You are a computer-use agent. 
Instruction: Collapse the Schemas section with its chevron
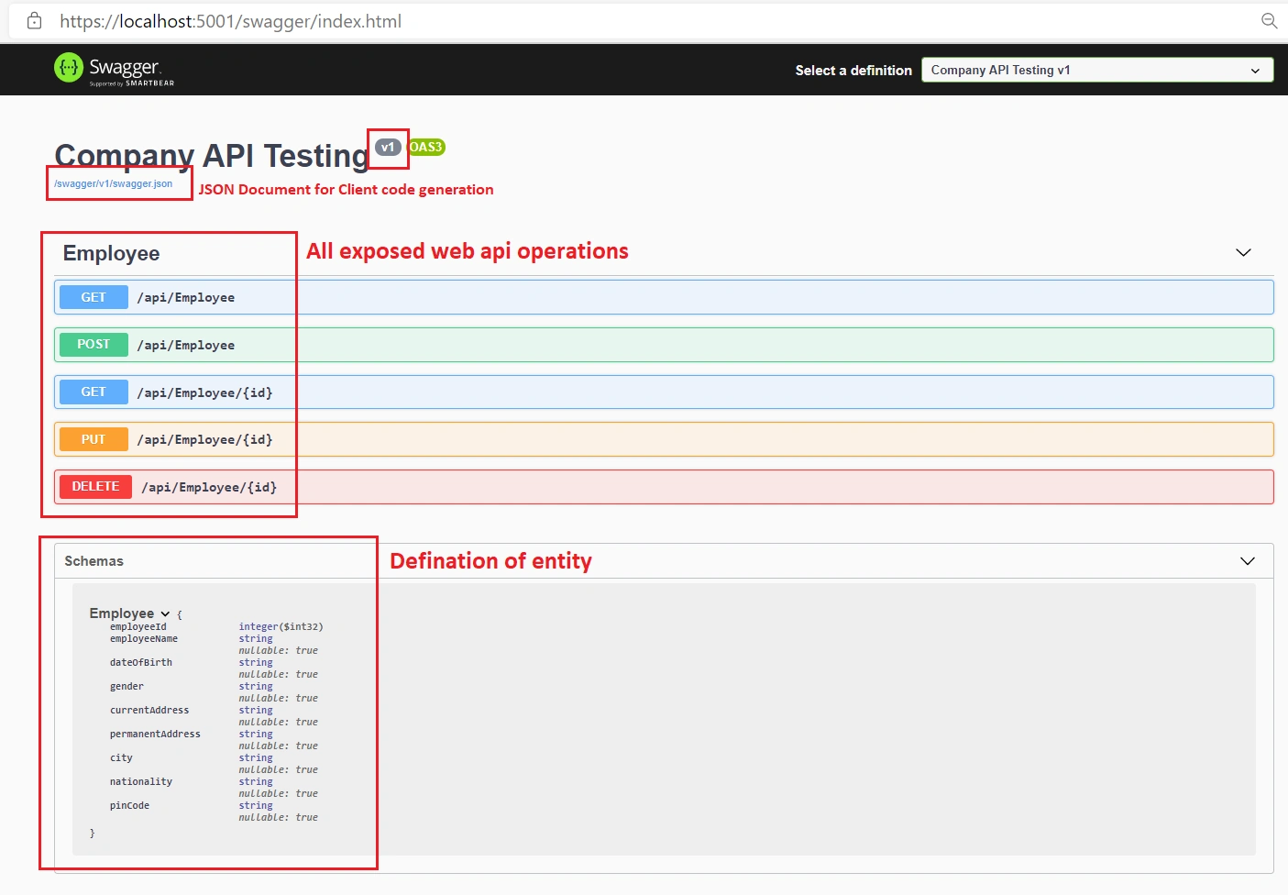1247,561
